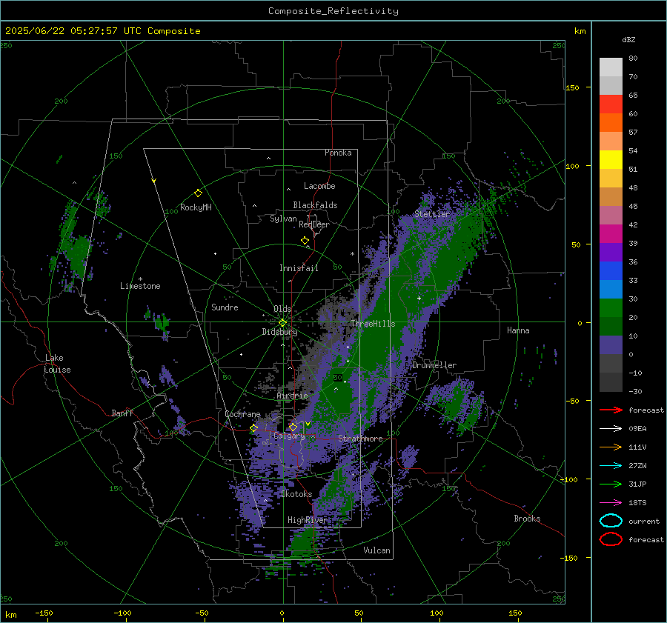Click the Okotoks map label
667x623 pixels.
pyautogui.click(x=296, y=494)
